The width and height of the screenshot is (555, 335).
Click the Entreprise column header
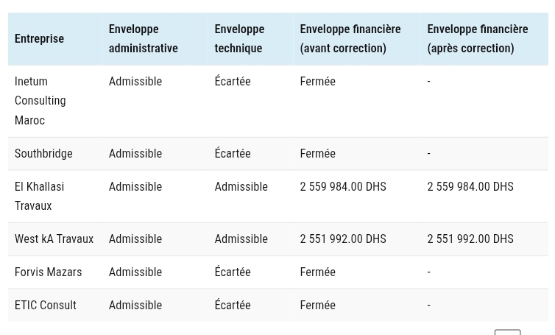[x=39, y=38]
